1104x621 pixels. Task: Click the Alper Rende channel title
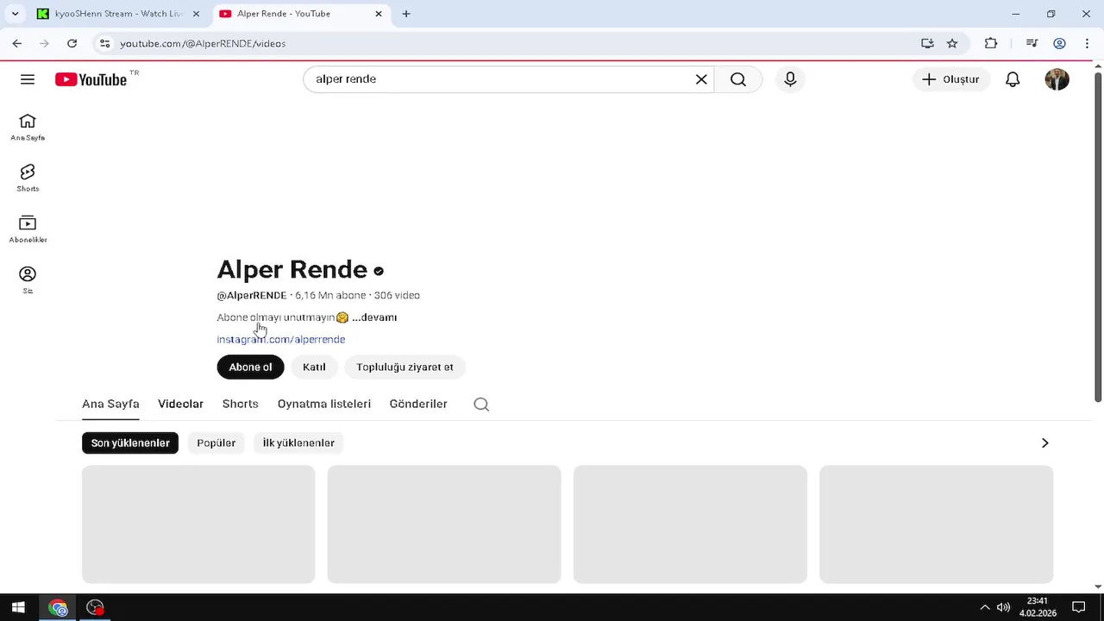tap(292, 269)
